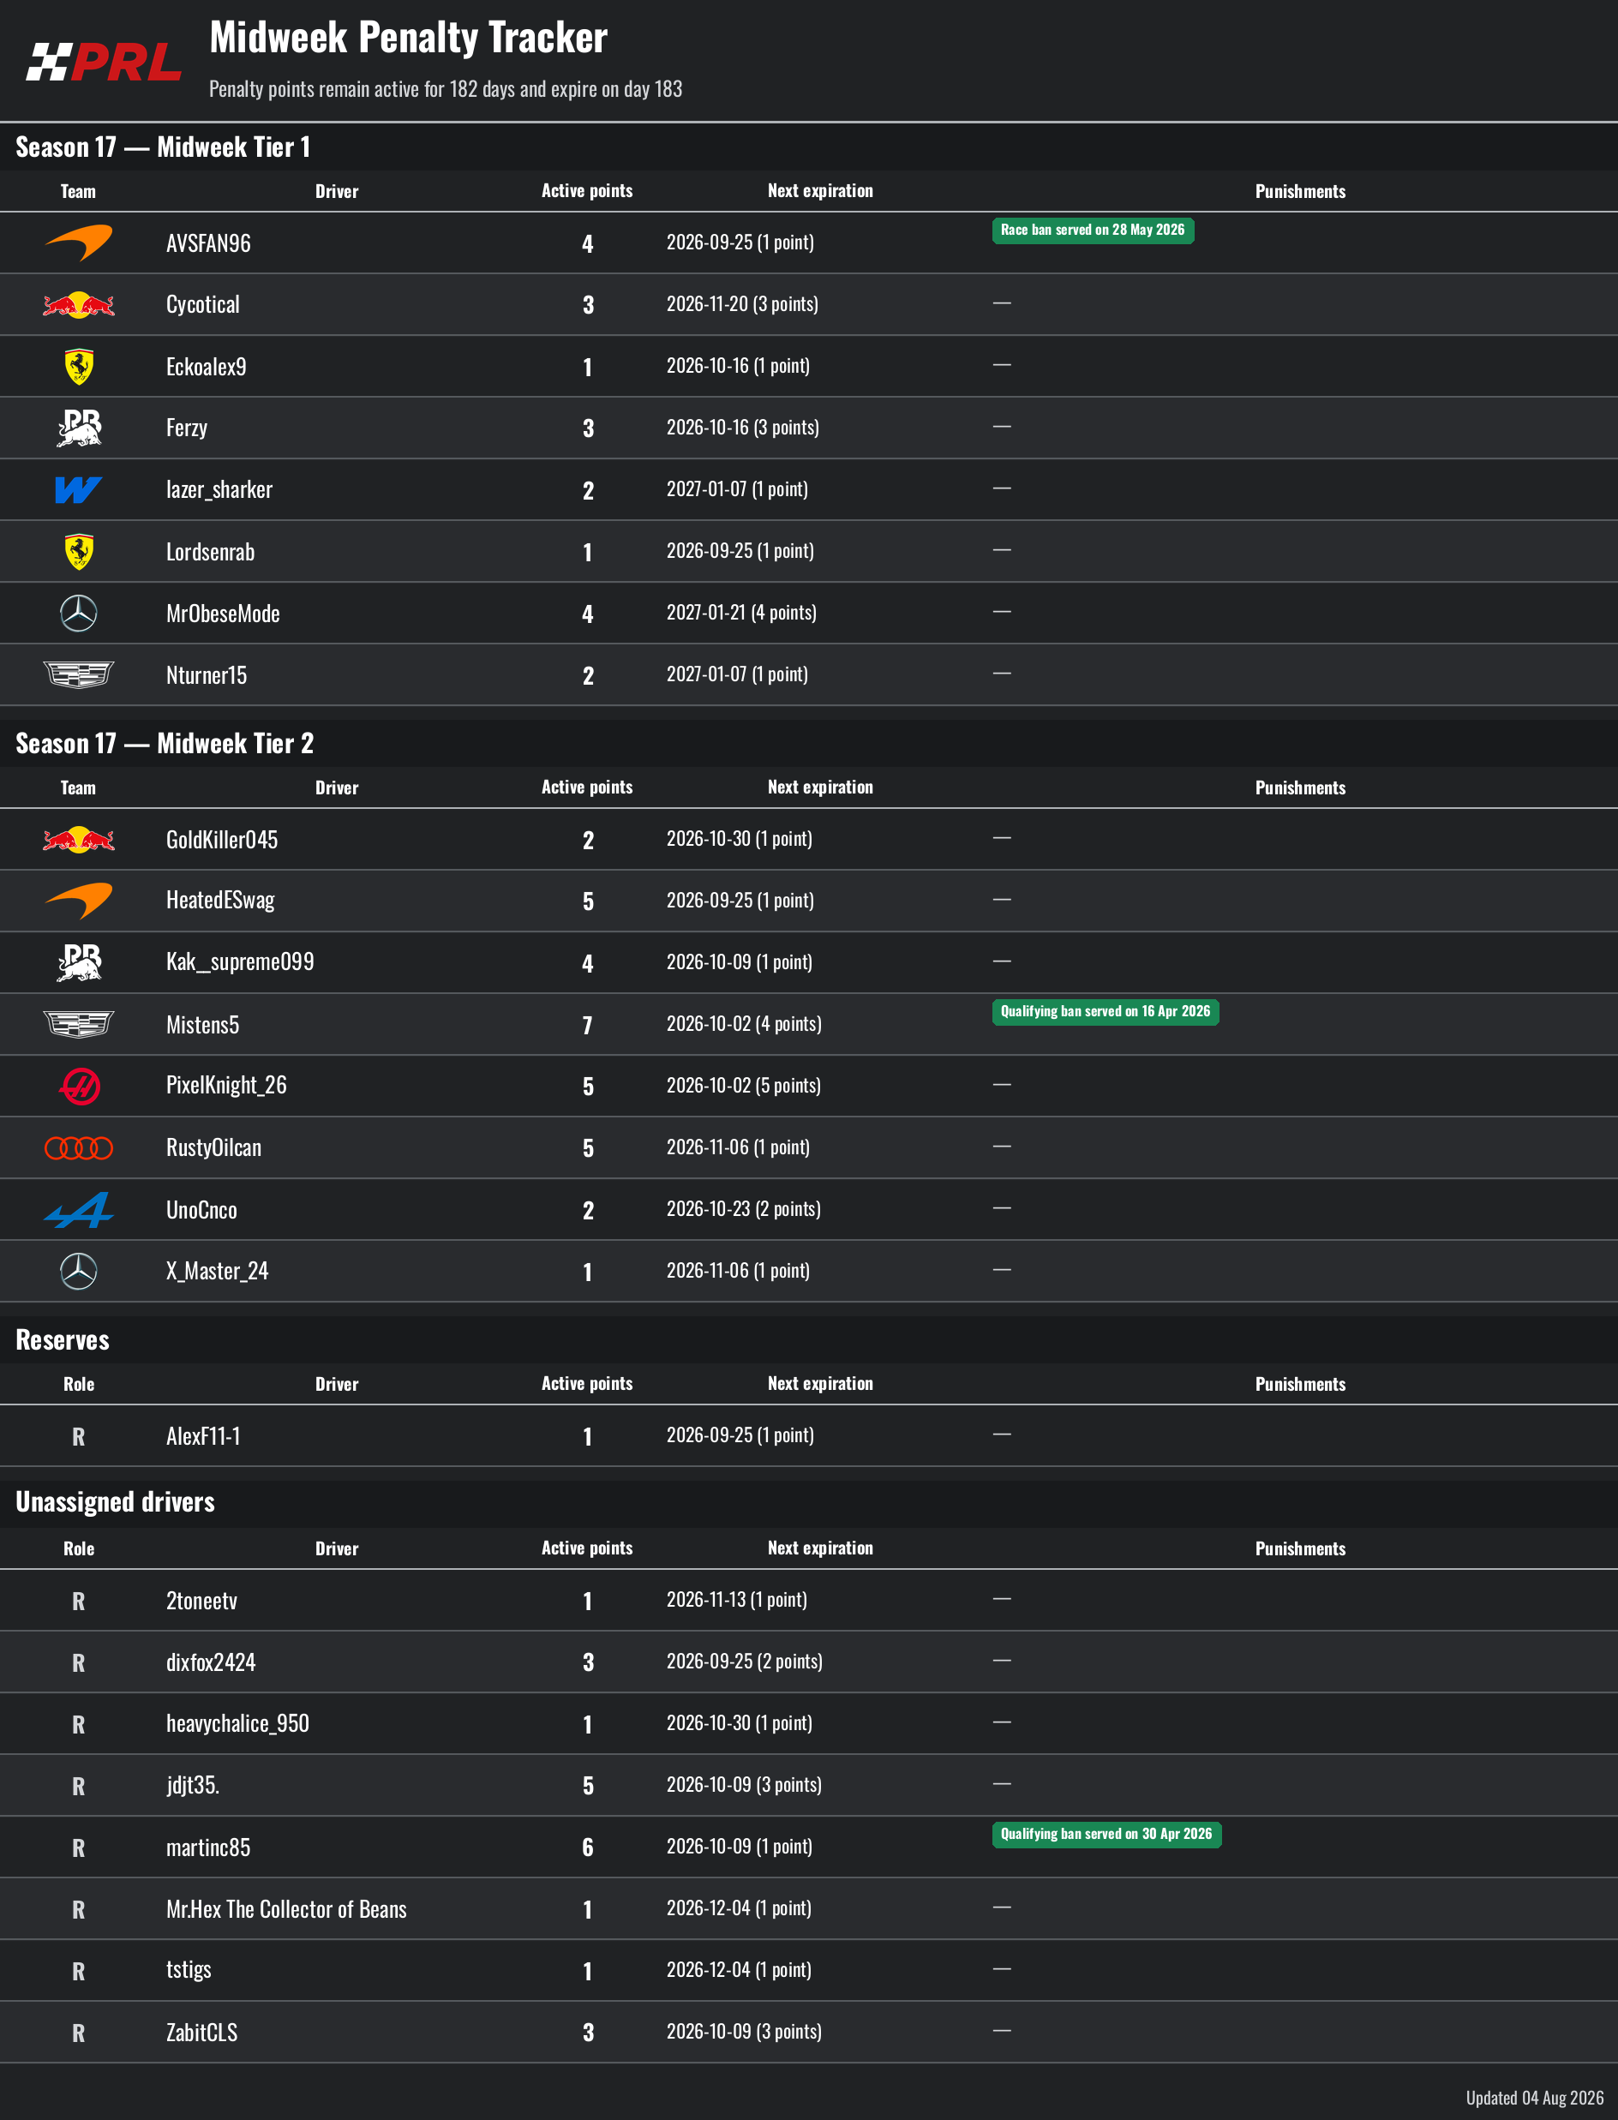Click the PRL logo in the header

pos(103,63)
